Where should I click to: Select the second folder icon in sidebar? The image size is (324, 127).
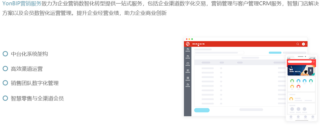[188, 56]
